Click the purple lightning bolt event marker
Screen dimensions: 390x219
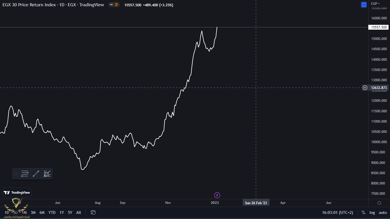(217, 195)
